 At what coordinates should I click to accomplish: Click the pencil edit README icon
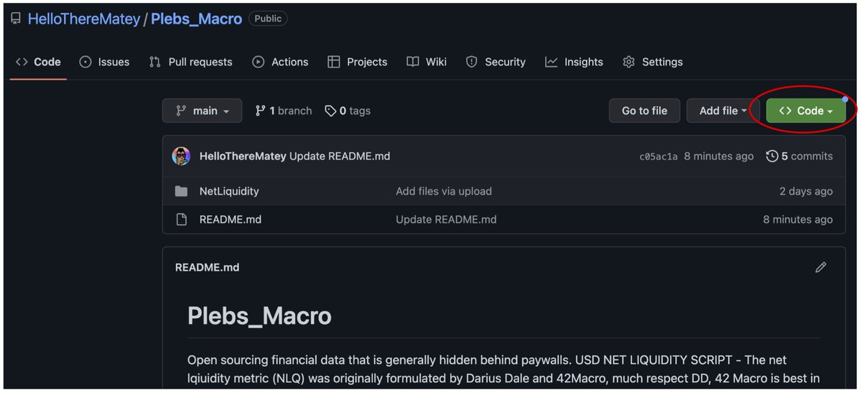pos(821,267)
